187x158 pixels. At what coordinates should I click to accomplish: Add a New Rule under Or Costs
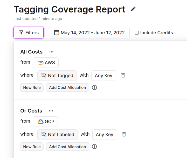tap(32, 147)
